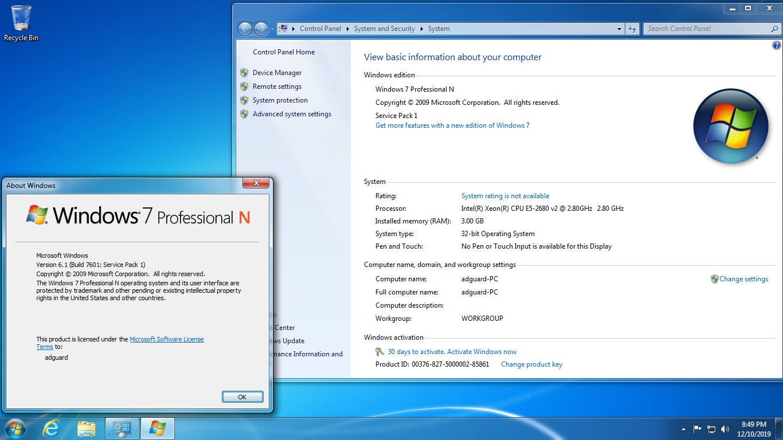This screenshot has width=783, height=440.
Task: Click Control Panel breadcrumb segment
Action: [320, 29]
